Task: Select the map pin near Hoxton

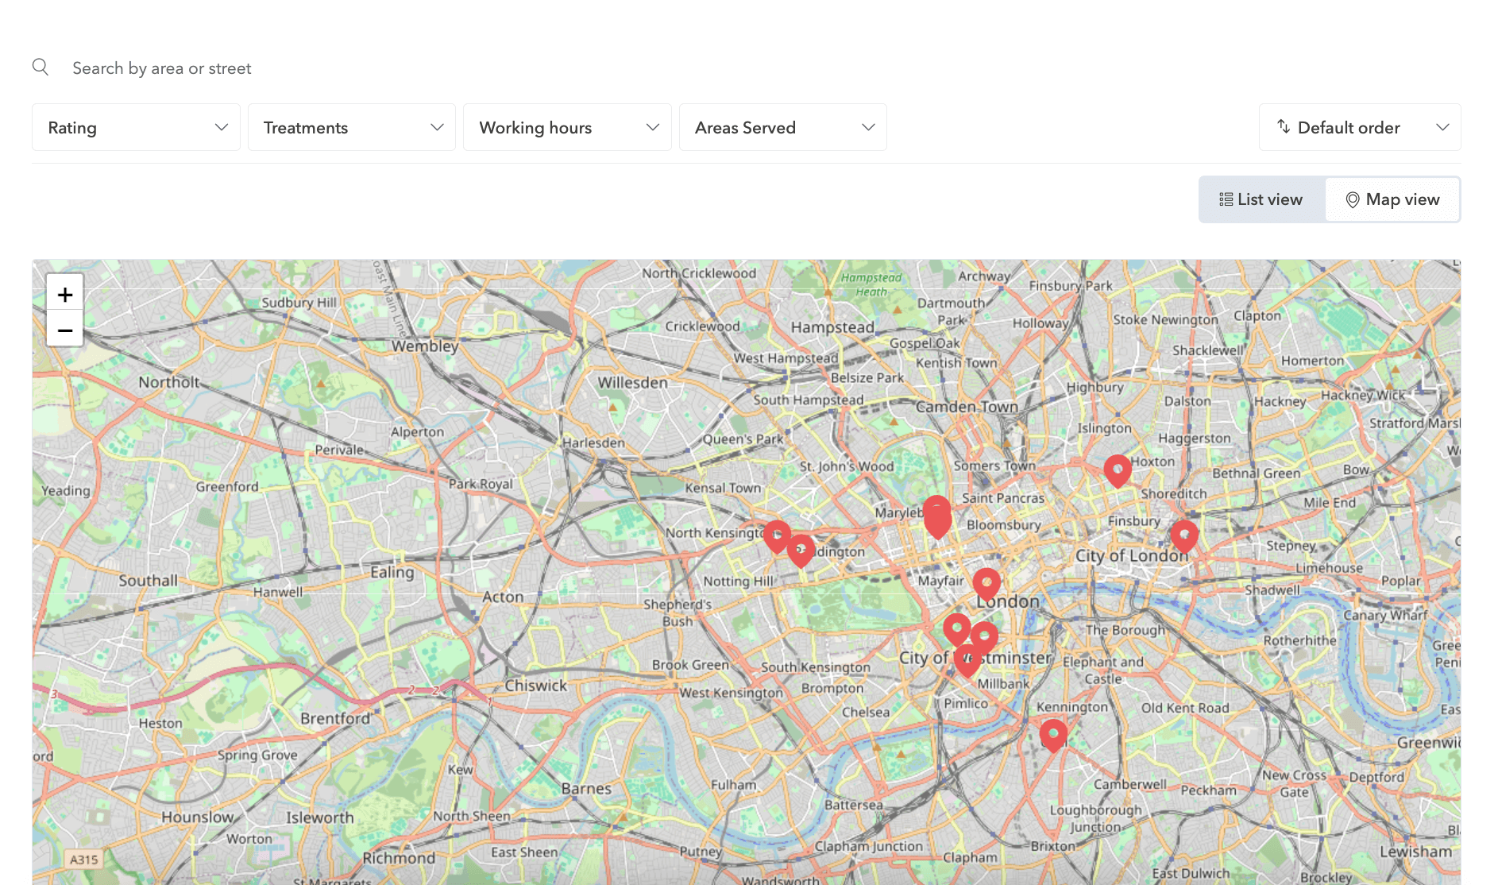Action: click(1118, 470)
